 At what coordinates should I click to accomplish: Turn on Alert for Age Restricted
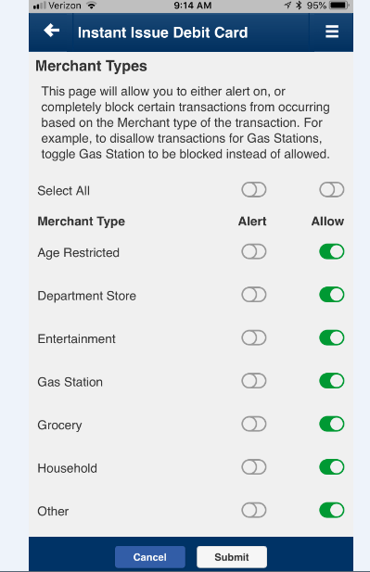pos(254,252)
